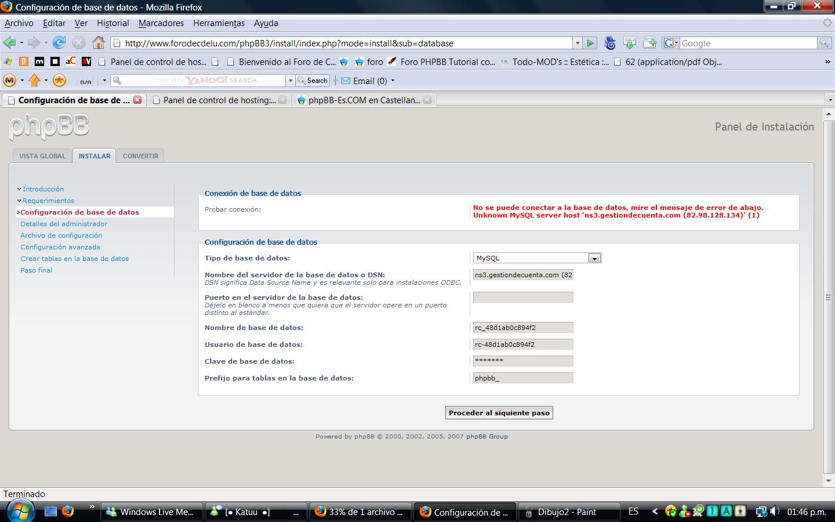This screenshot has height=522, width=835.
Task: Switch to the CONVERTIR tab
Action: pyautogui.click(x=140, y=156)
